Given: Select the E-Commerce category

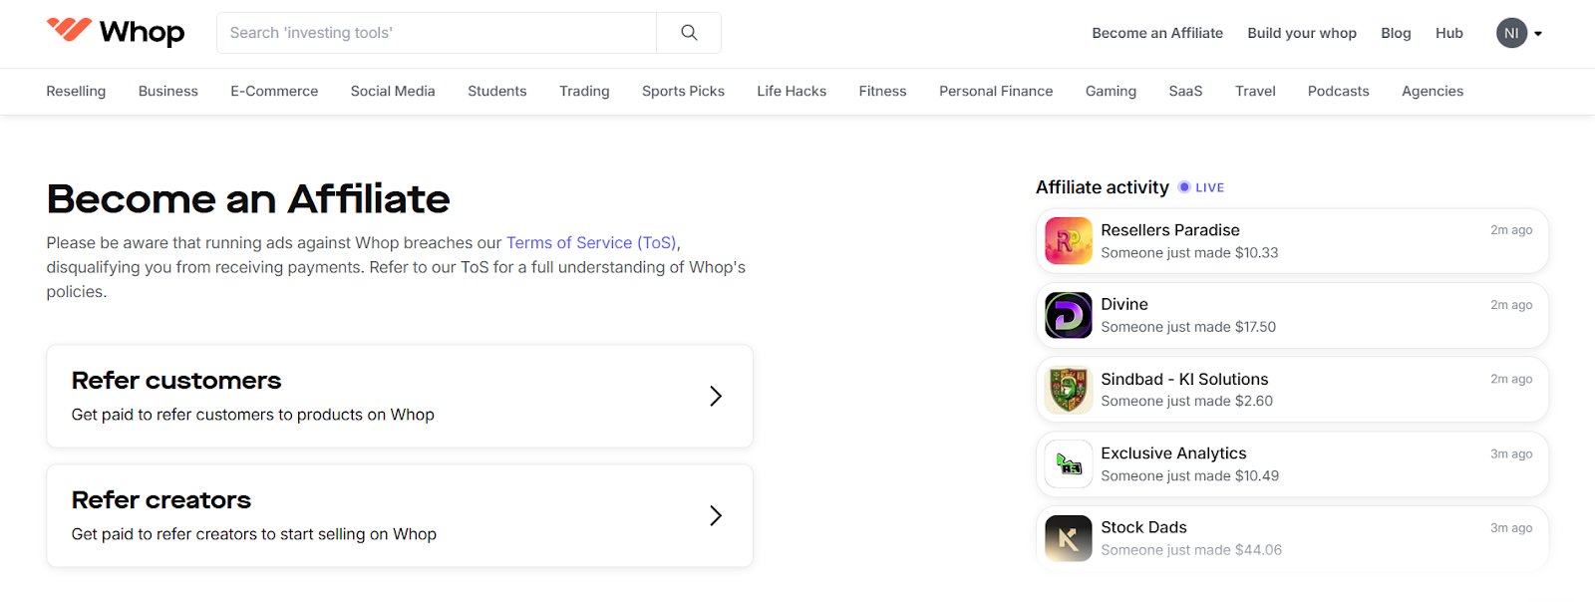Looking at the screenshot, I should (x=274, y=91).
